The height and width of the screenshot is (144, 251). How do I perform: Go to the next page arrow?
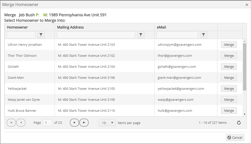click(x=74, y=123)
